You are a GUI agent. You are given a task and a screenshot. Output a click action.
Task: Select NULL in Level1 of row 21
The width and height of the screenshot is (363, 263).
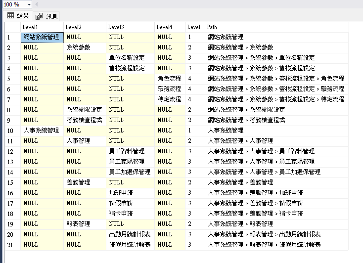pos(42,245)
